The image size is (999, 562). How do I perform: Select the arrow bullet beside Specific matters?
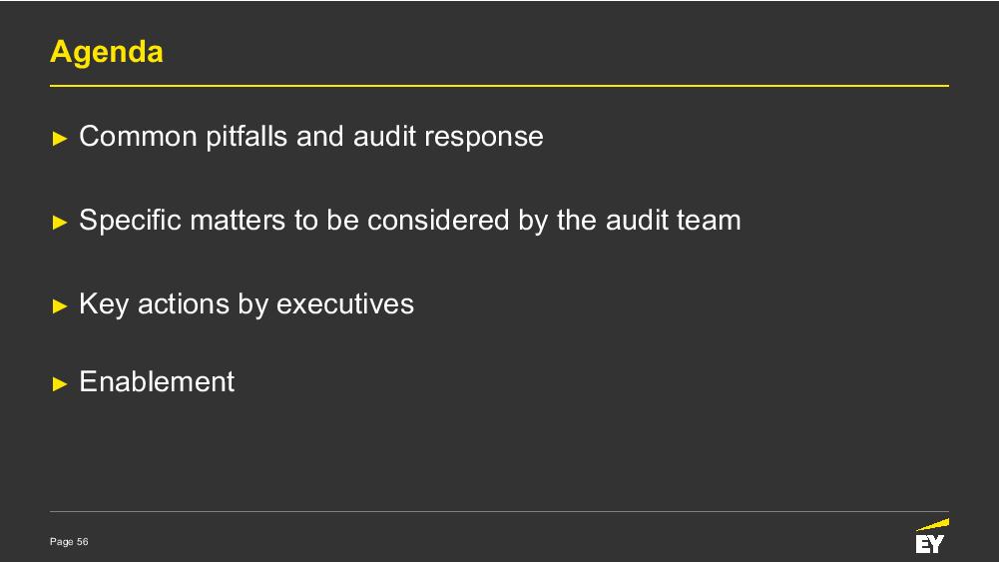tap(60, 223)
